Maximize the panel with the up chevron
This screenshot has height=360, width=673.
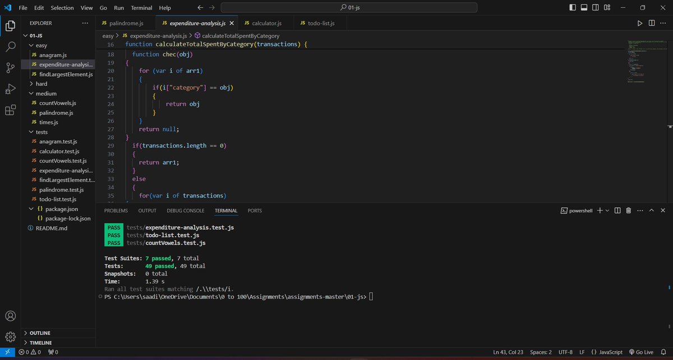point(651,211)
